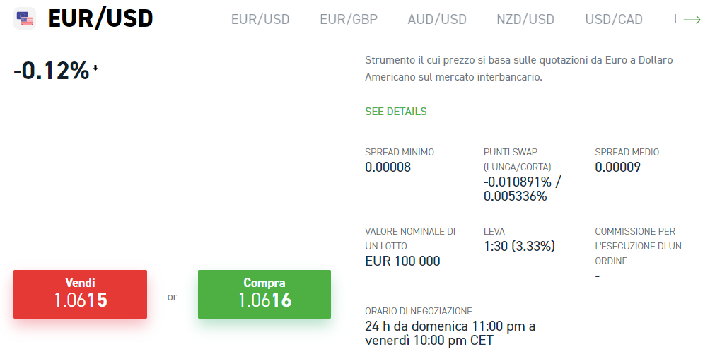The width and height of the screenshot is (710, 359).
Task: Open the AUD/USD tab
Action: click(x=437, y=20)
